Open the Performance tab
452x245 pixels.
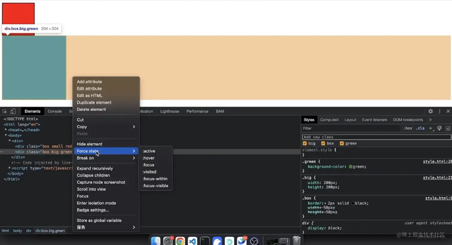(x=197, y=111)
